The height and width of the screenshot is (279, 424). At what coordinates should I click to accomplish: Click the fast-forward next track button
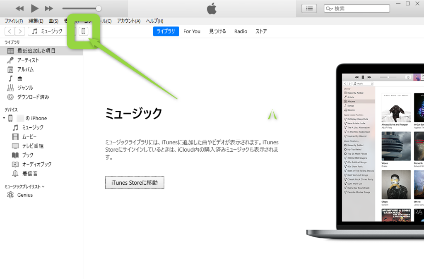point(49,9)
